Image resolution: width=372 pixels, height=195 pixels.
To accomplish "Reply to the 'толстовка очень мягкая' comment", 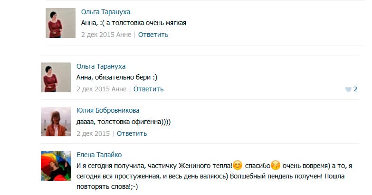I will point(153,35).
